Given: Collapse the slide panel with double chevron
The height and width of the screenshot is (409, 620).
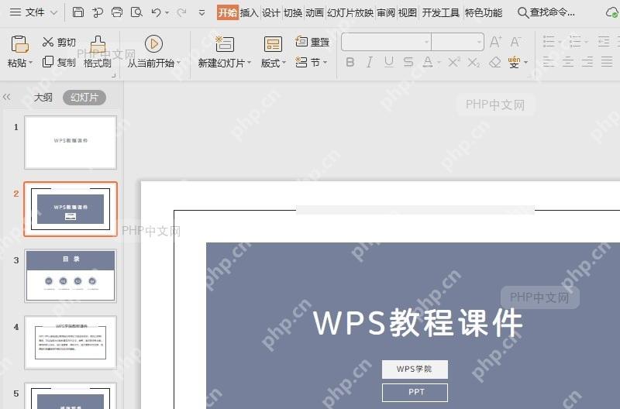Looking at the screenshot, I should click(x=7, y=97).
